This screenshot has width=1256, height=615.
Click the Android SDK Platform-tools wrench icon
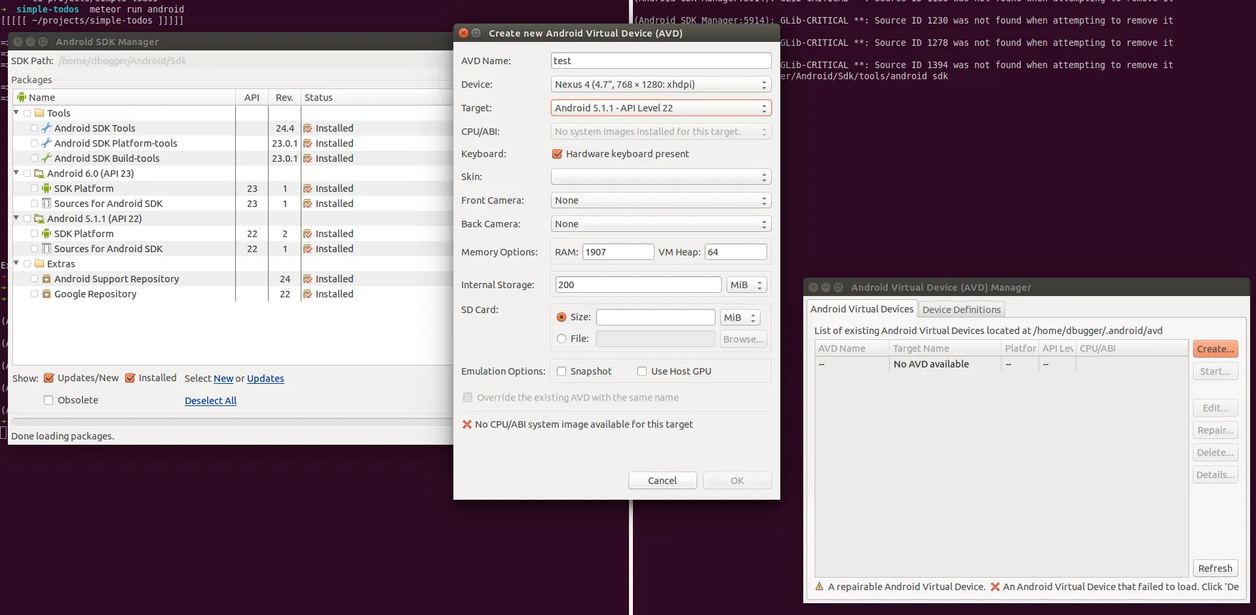(x=47, y=143)
